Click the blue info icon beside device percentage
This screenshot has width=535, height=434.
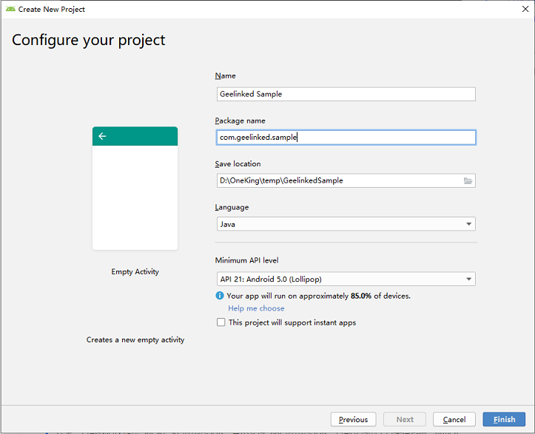(x=220, y=296)
